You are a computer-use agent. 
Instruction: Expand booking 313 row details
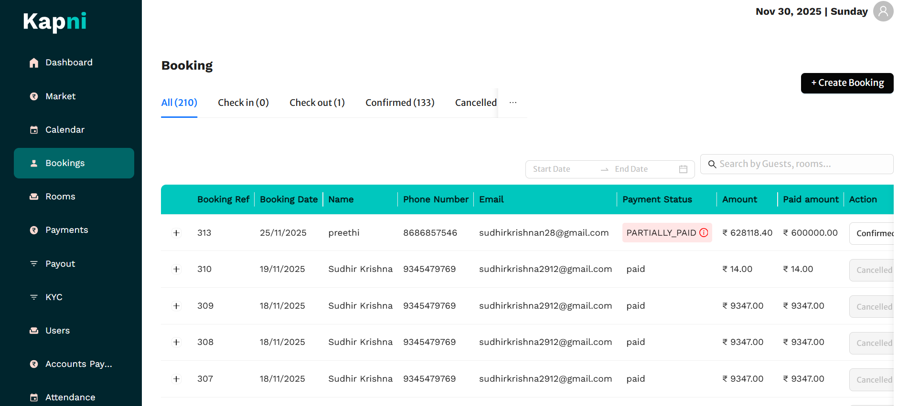pyautogui.click(x=177, y=233)
